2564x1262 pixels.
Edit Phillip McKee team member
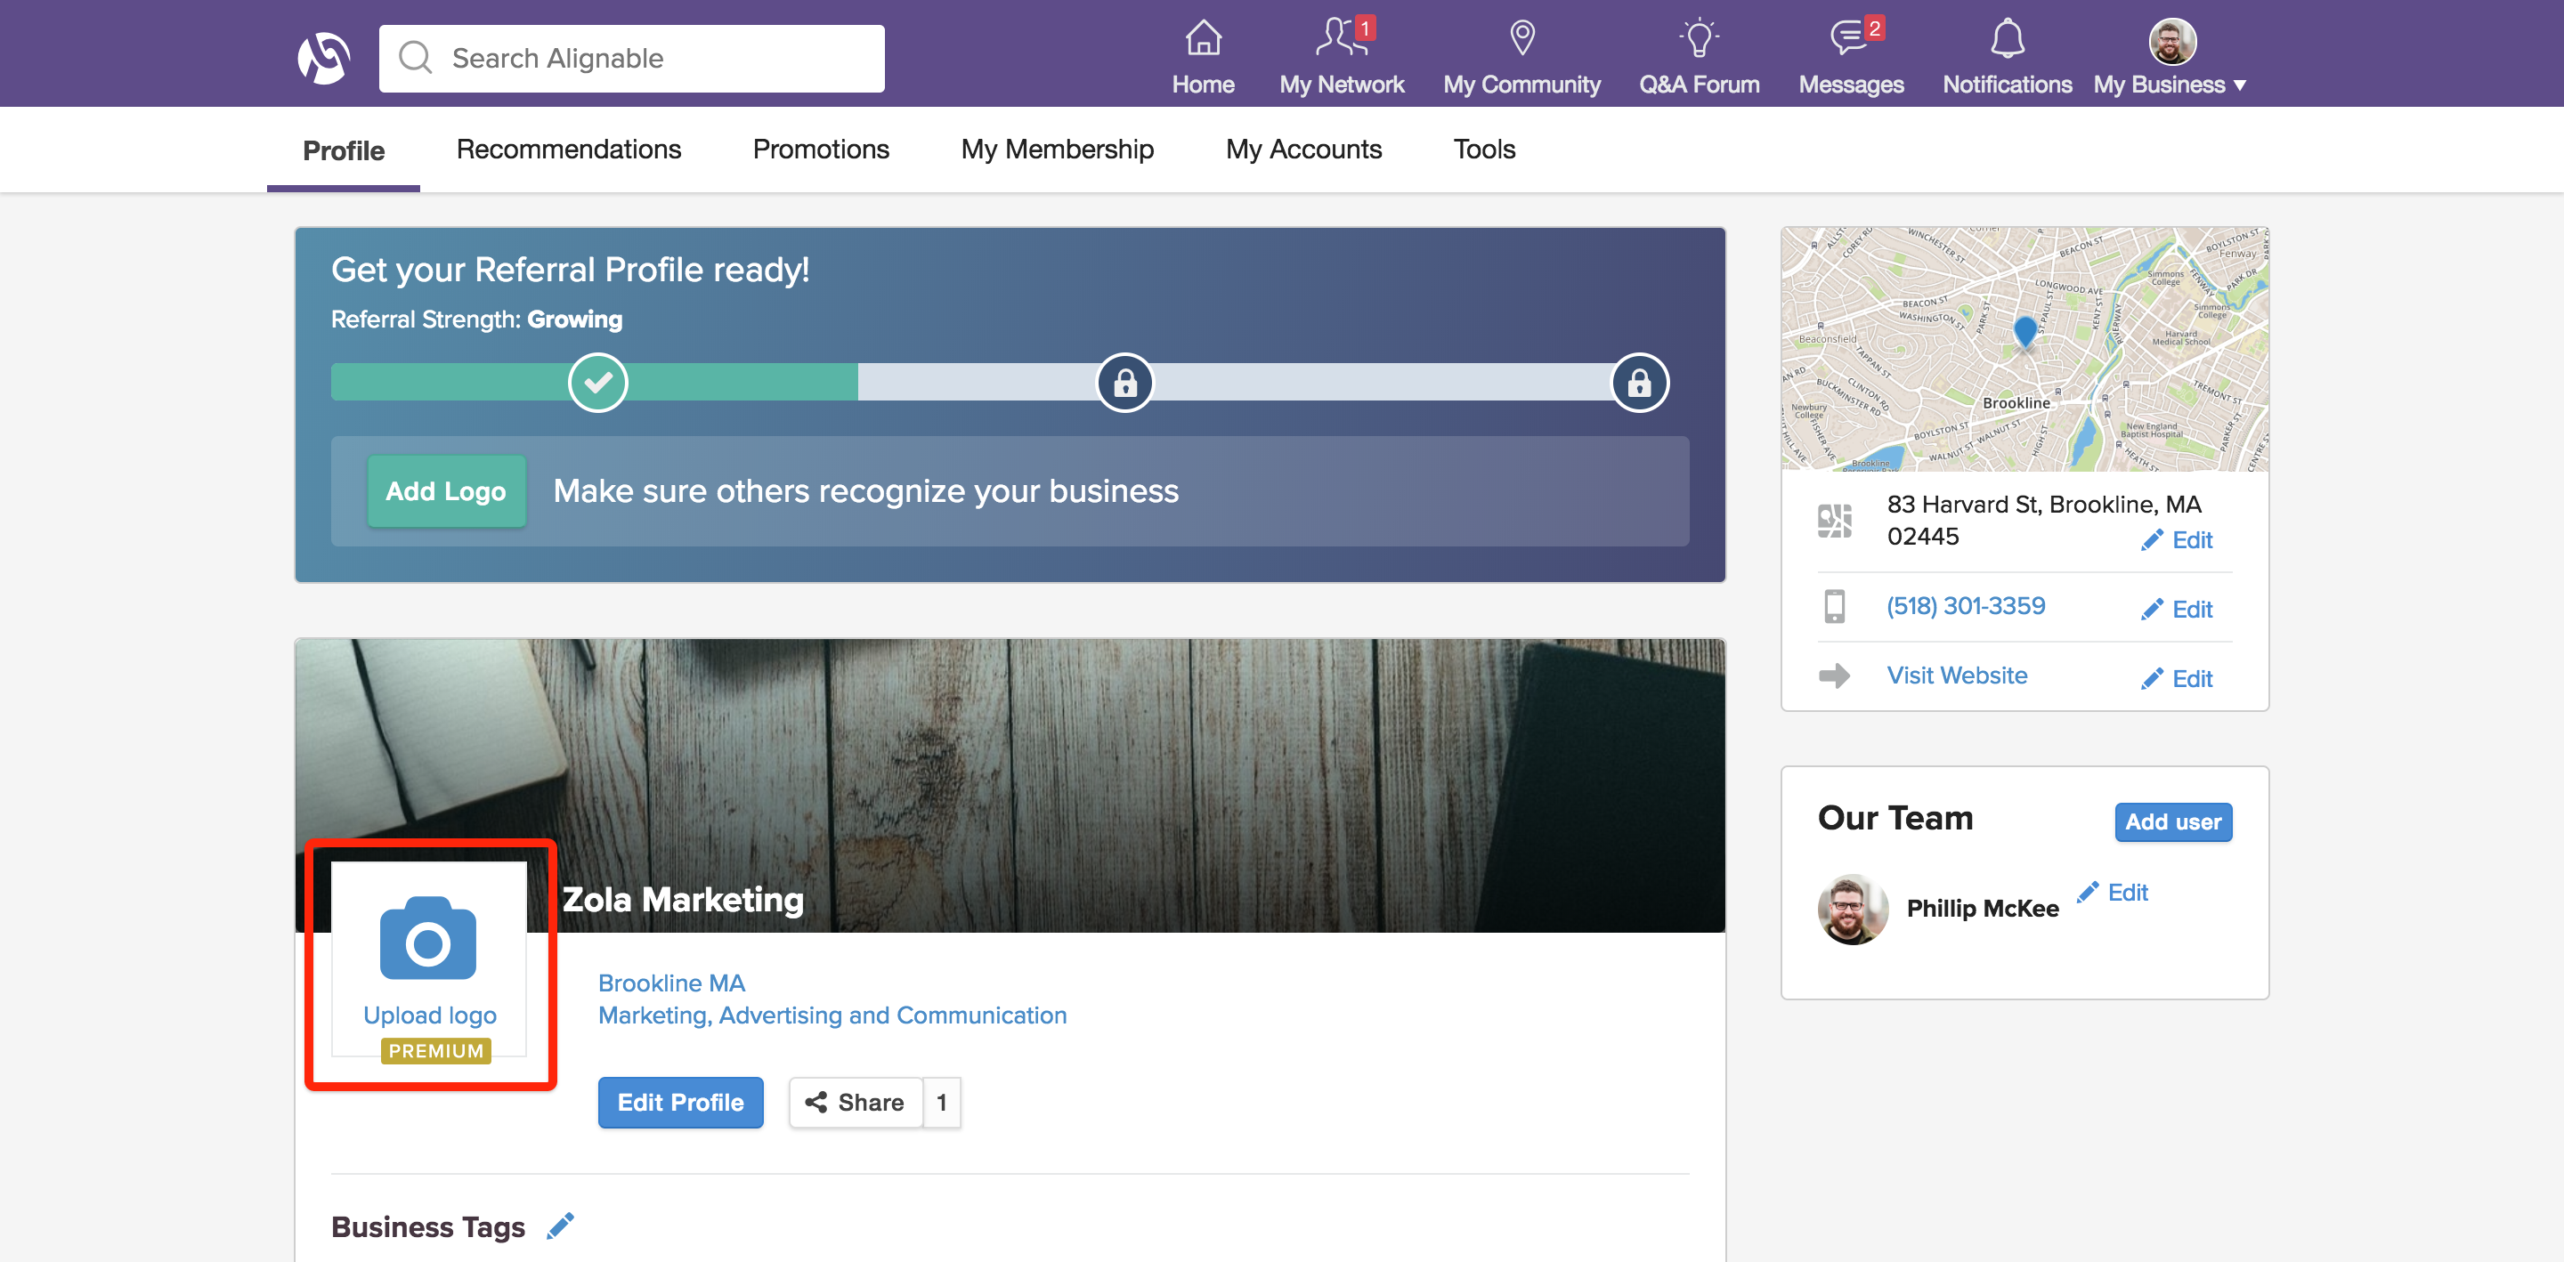click(x=2112, y=893)
